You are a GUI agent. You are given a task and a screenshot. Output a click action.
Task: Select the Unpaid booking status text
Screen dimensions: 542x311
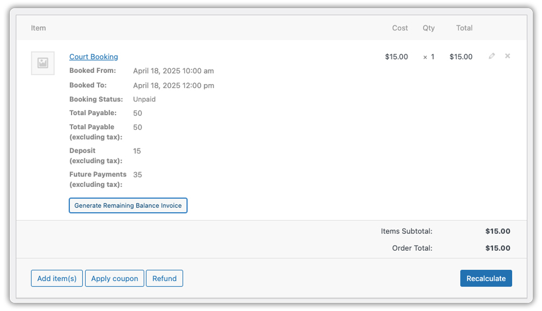(x=144, y=99)
